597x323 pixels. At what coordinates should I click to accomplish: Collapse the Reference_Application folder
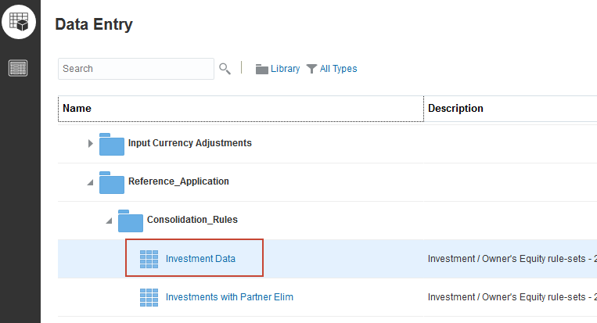pyautogui.click(x=91, y=182)
